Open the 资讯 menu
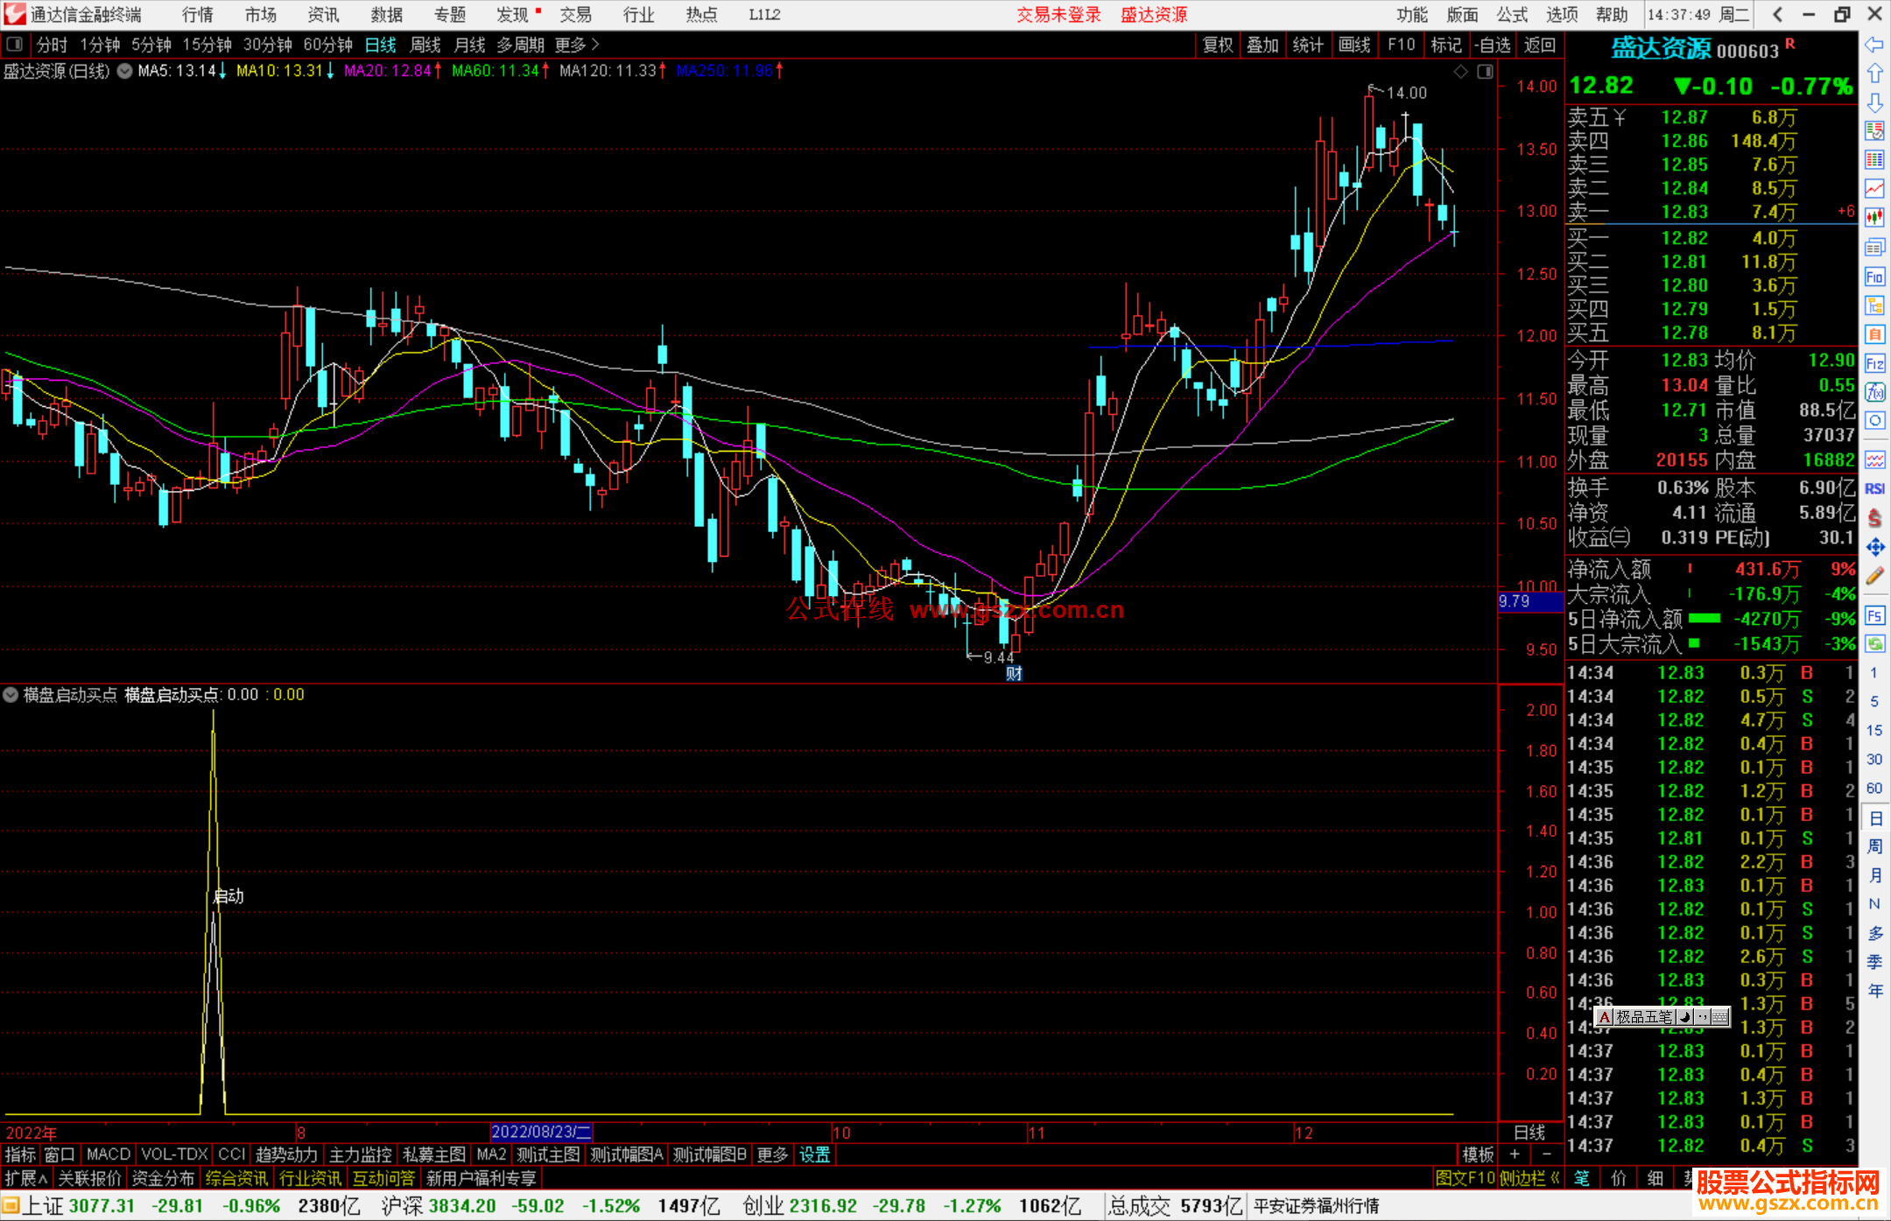The height and width of the screenshot is (1221, 1891). [x=323, y=15]
